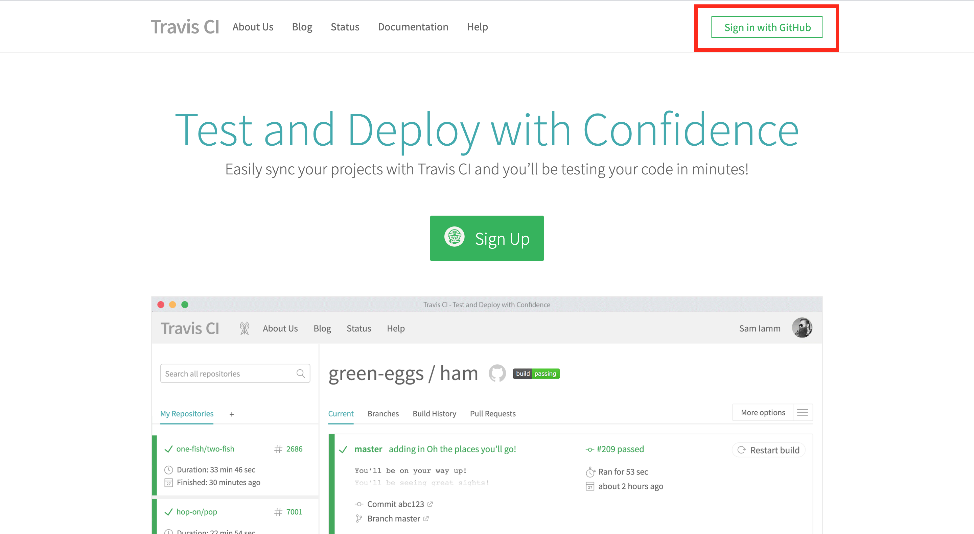Click the broadcast tower icon beside Travis CI
The height and width of the screenshot is (534, 974).
[x=245, y=329]
